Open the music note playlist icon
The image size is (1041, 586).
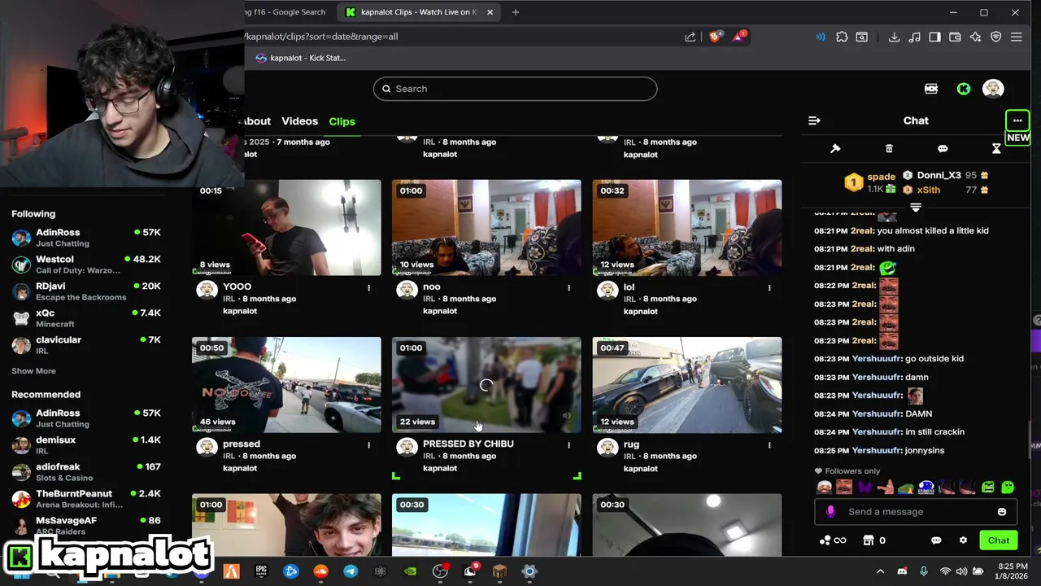914,37
